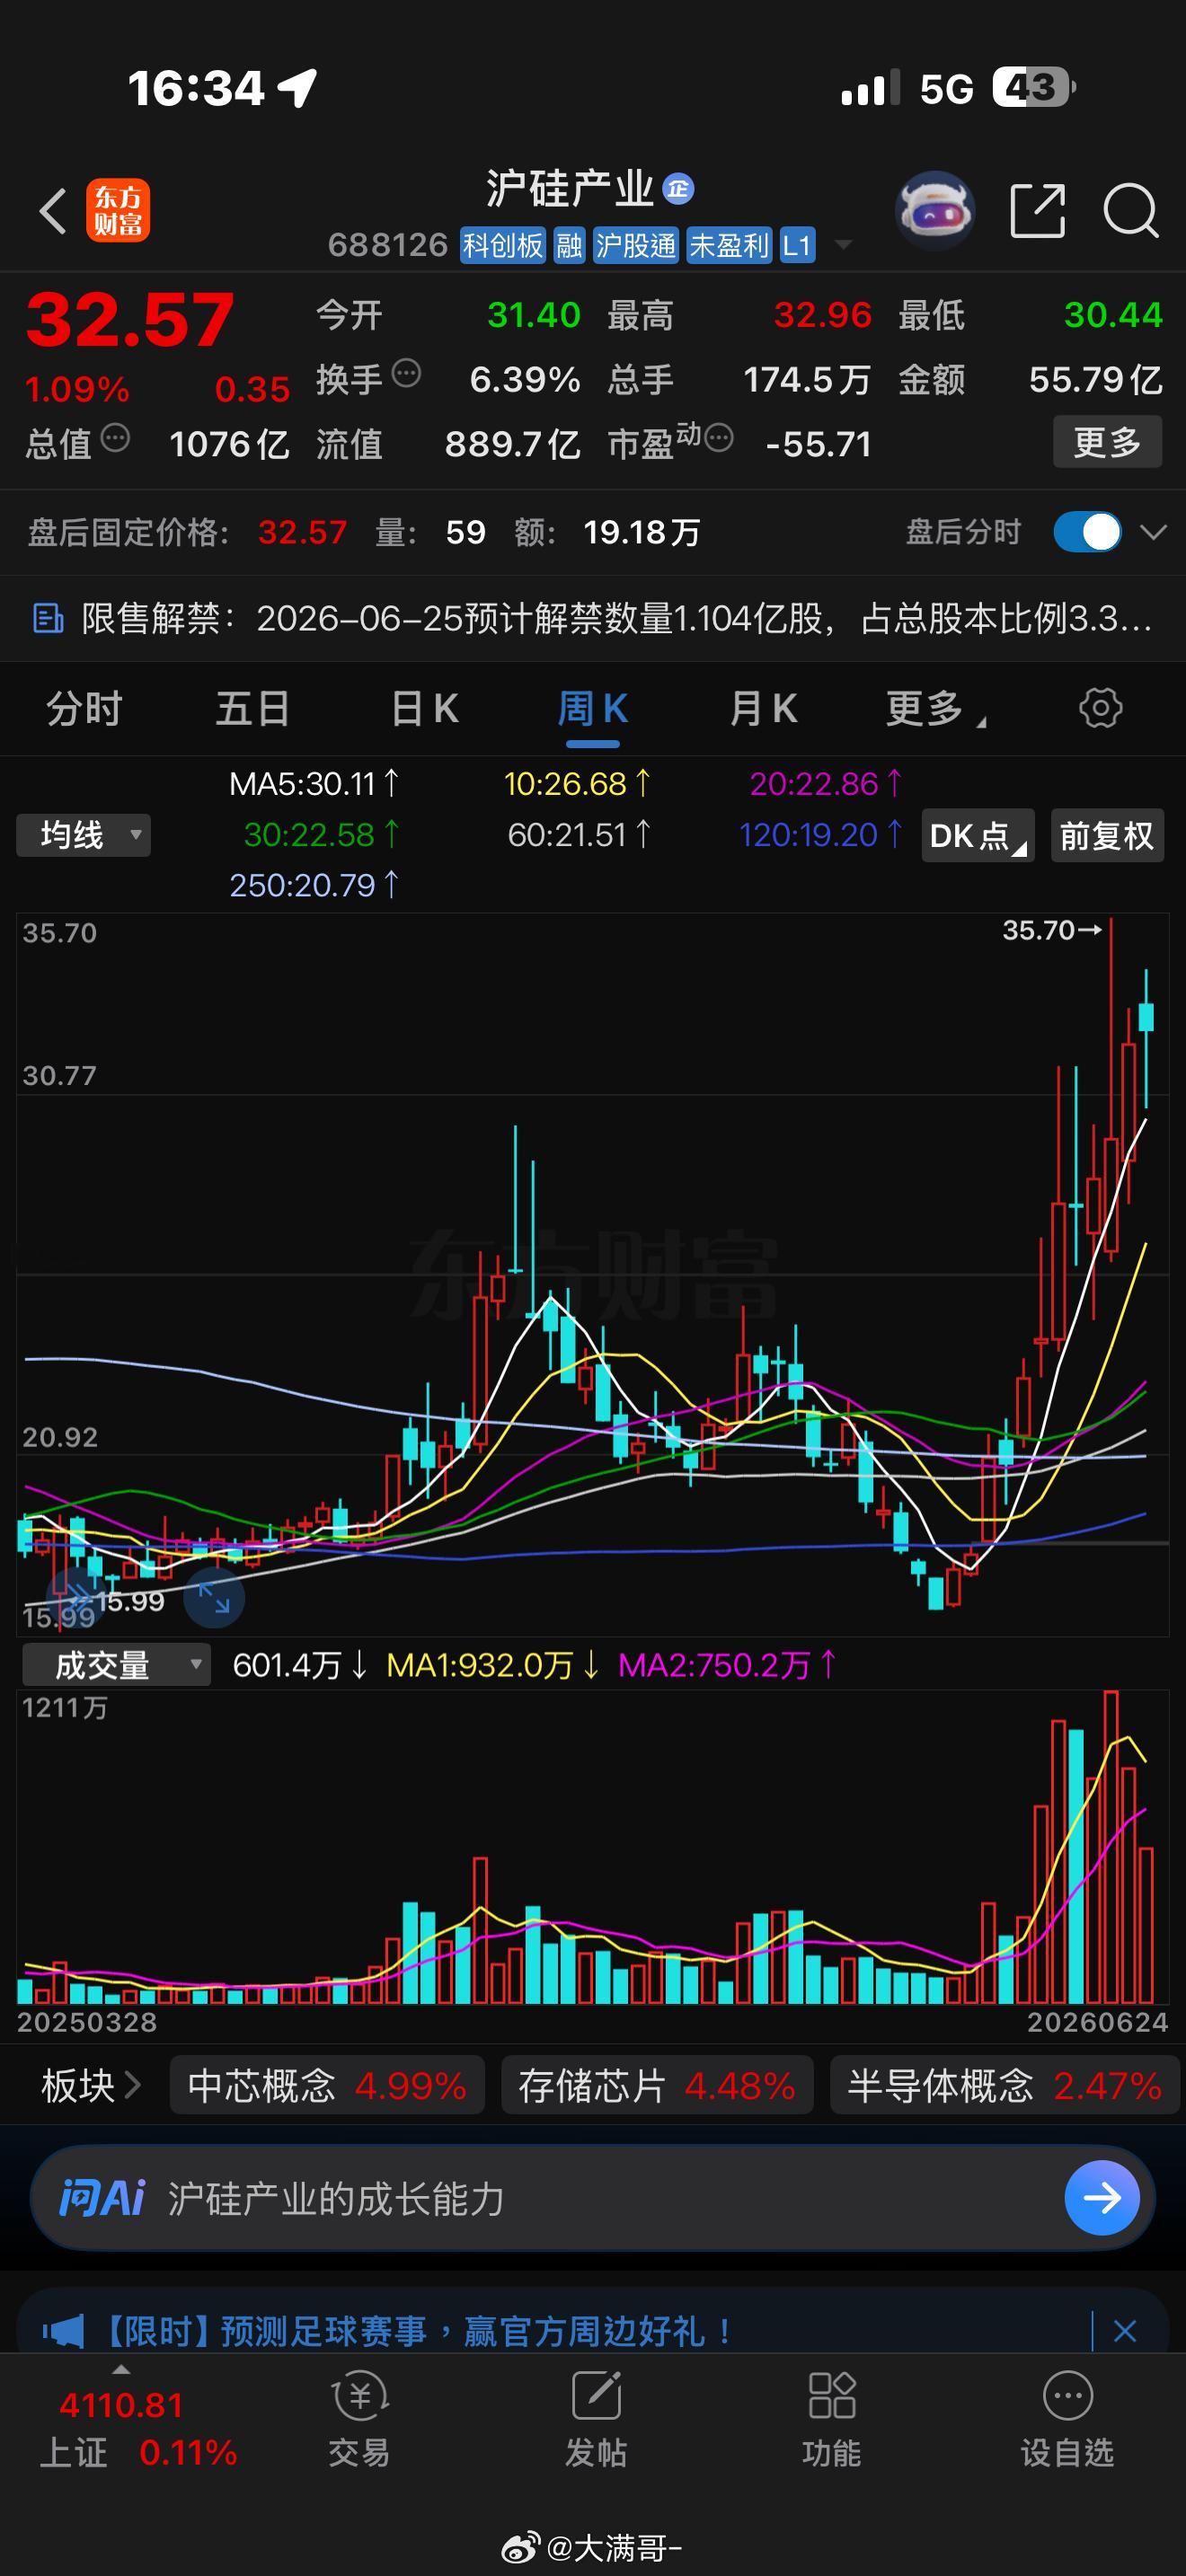Tap the 更多 quote details button
This screenshot has height=2576, width=1186.
[1107, 441]
